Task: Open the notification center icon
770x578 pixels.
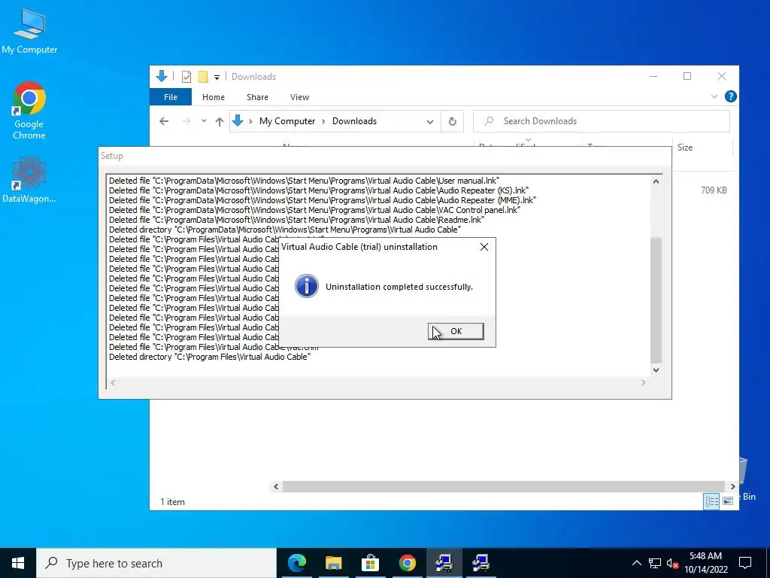Action: pyautogui.click(x=745, y=563)
